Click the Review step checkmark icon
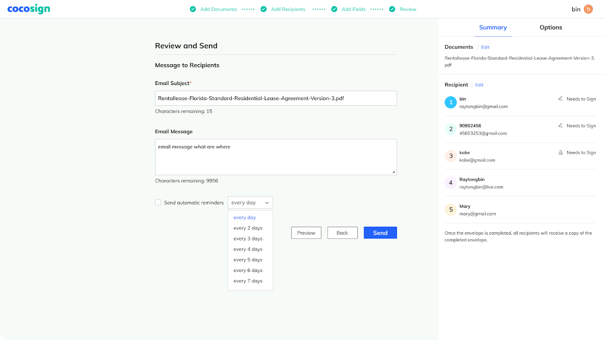The height and width of the screenshot is (340, 605). [x=392, y=9]
